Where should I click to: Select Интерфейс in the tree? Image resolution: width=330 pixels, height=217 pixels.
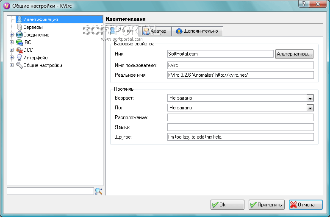(x=35, y=58)
